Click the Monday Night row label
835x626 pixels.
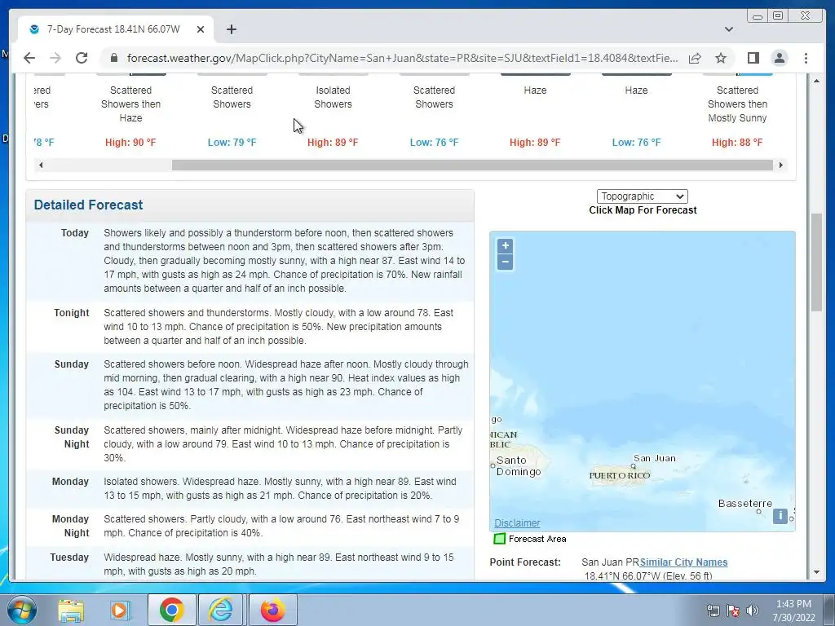click(70, 526)
